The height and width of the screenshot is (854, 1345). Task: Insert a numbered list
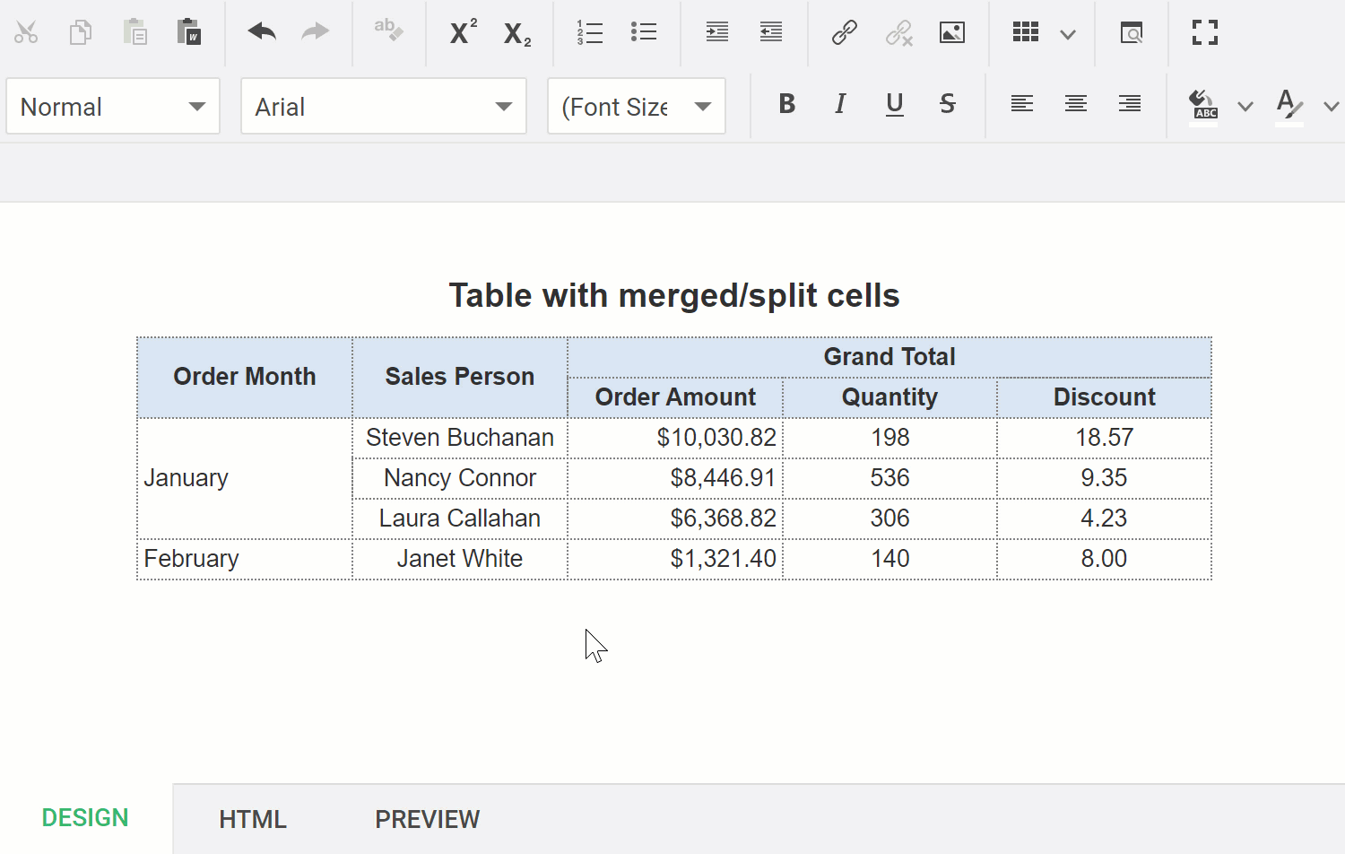(x=589, y=33)
